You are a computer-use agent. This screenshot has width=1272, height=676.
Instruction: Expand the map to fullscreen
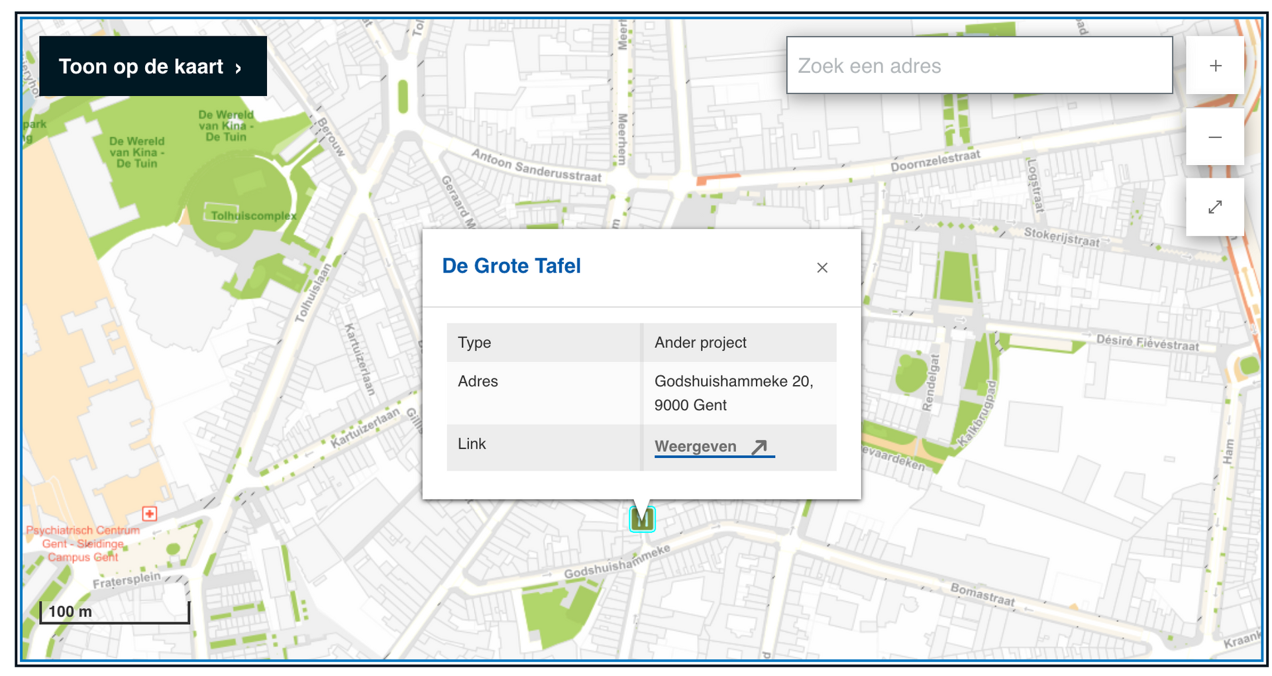pyautogui.click(x=1215, y=207)
